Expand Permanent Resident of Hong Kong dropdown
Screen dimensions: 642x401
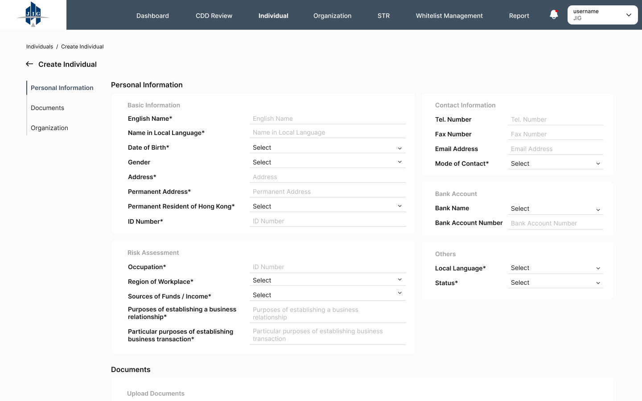coord(328,206)
